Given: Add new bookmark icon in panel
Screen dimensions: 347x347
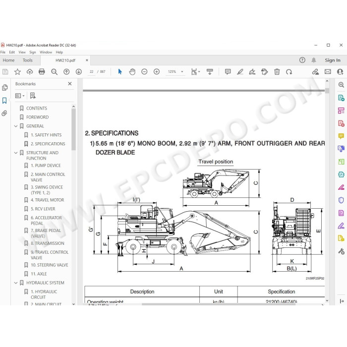Looking at the screenshot, I should (x=33, y=96).
